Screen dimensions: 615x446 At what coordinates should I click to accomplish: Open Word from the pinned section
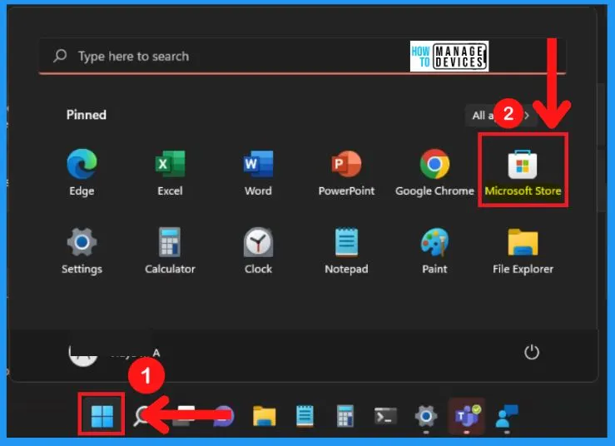(x=258, y=171)
